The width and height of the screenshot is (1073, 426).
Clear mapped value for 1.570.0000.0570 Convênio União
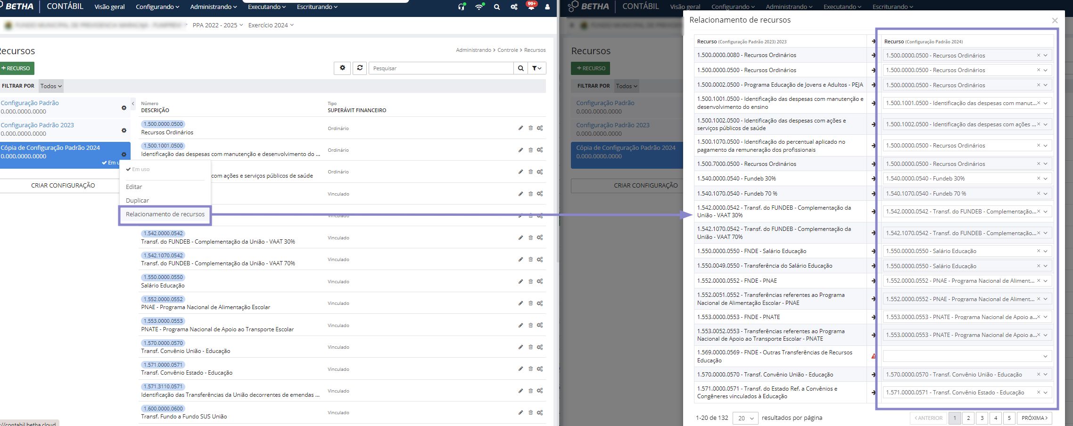tap(1038, 375)
